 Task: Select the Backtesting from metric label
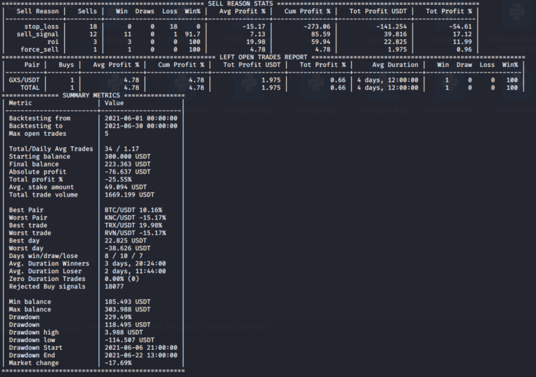click(x=40, y=118)
